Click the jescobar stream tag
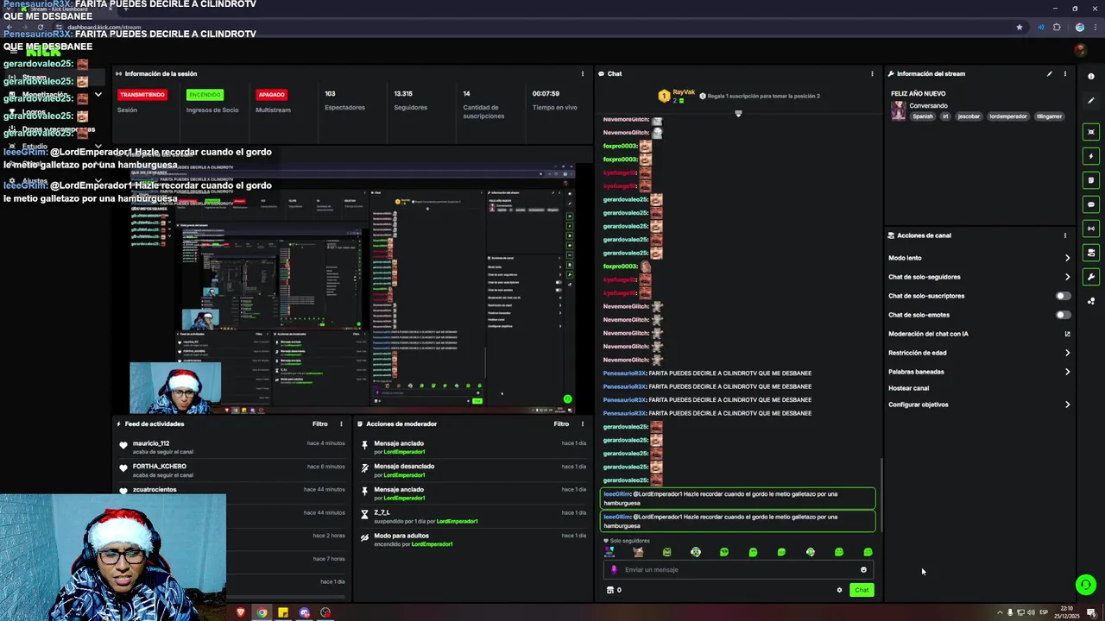The image size is (1105, 621). click(969, 116)
